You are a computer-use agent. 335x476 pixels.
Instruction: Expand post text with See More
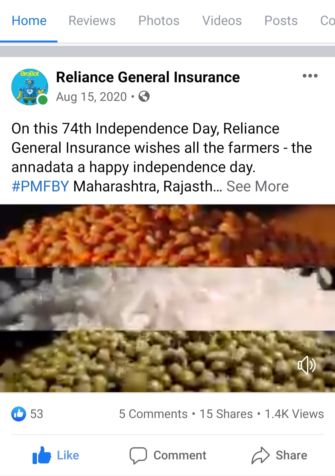(257, 186)
